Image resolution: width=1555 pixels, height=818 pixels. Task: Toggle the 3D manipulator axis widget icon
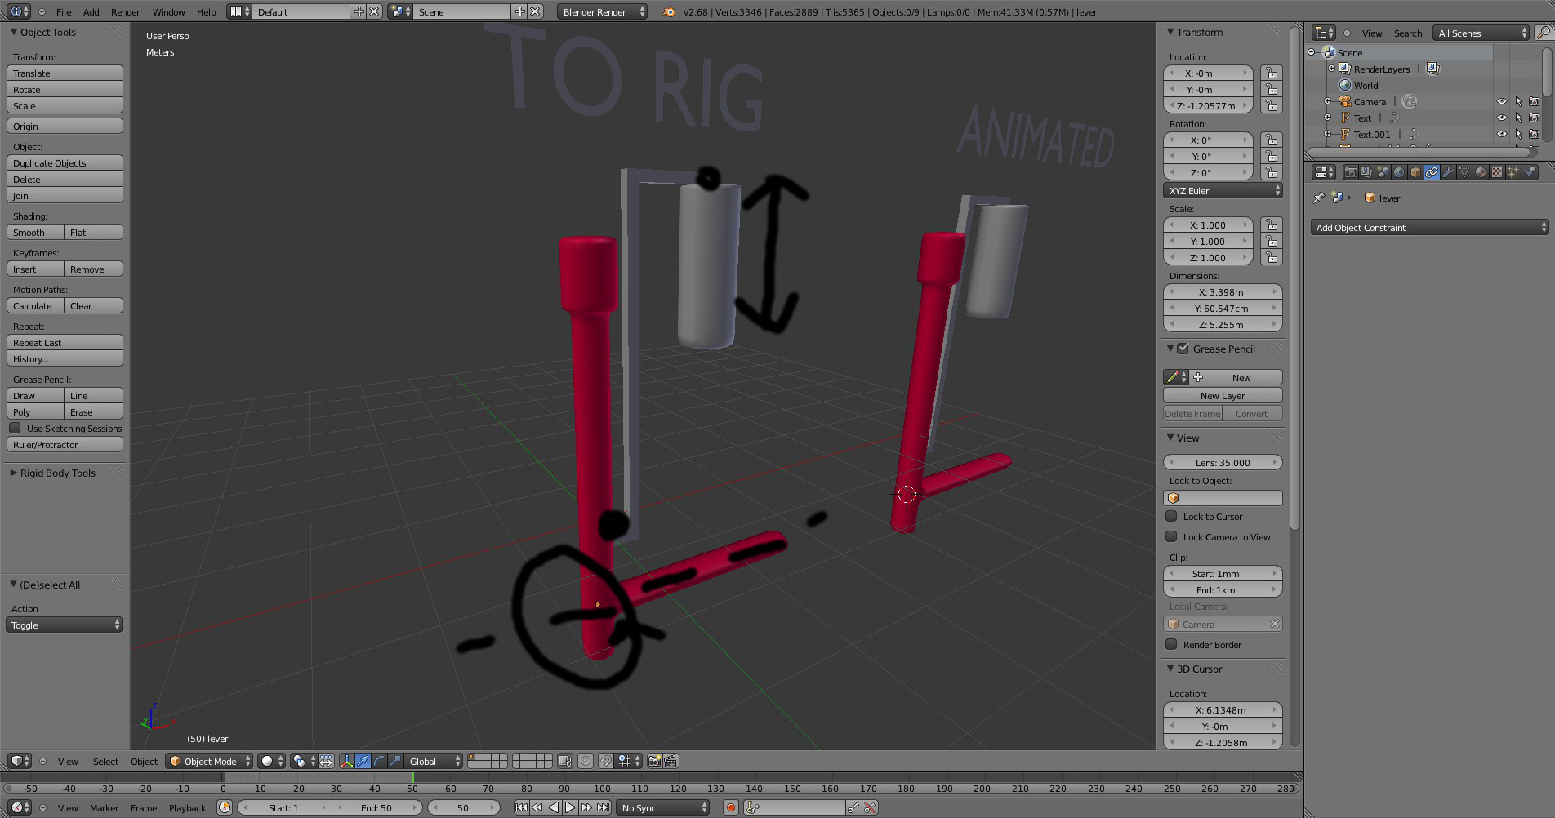tap(346, 761)
